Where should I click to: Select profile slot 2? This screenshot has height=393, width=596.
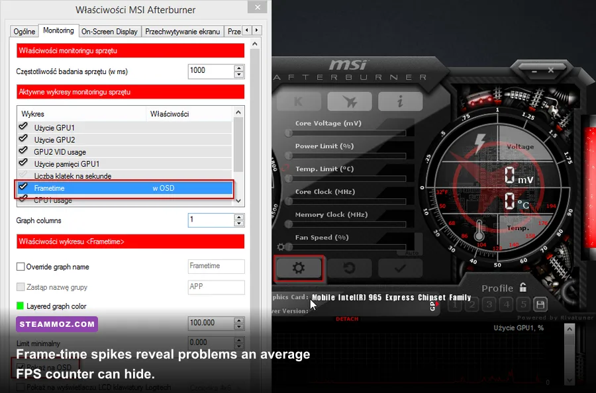[x=472, y=304]
